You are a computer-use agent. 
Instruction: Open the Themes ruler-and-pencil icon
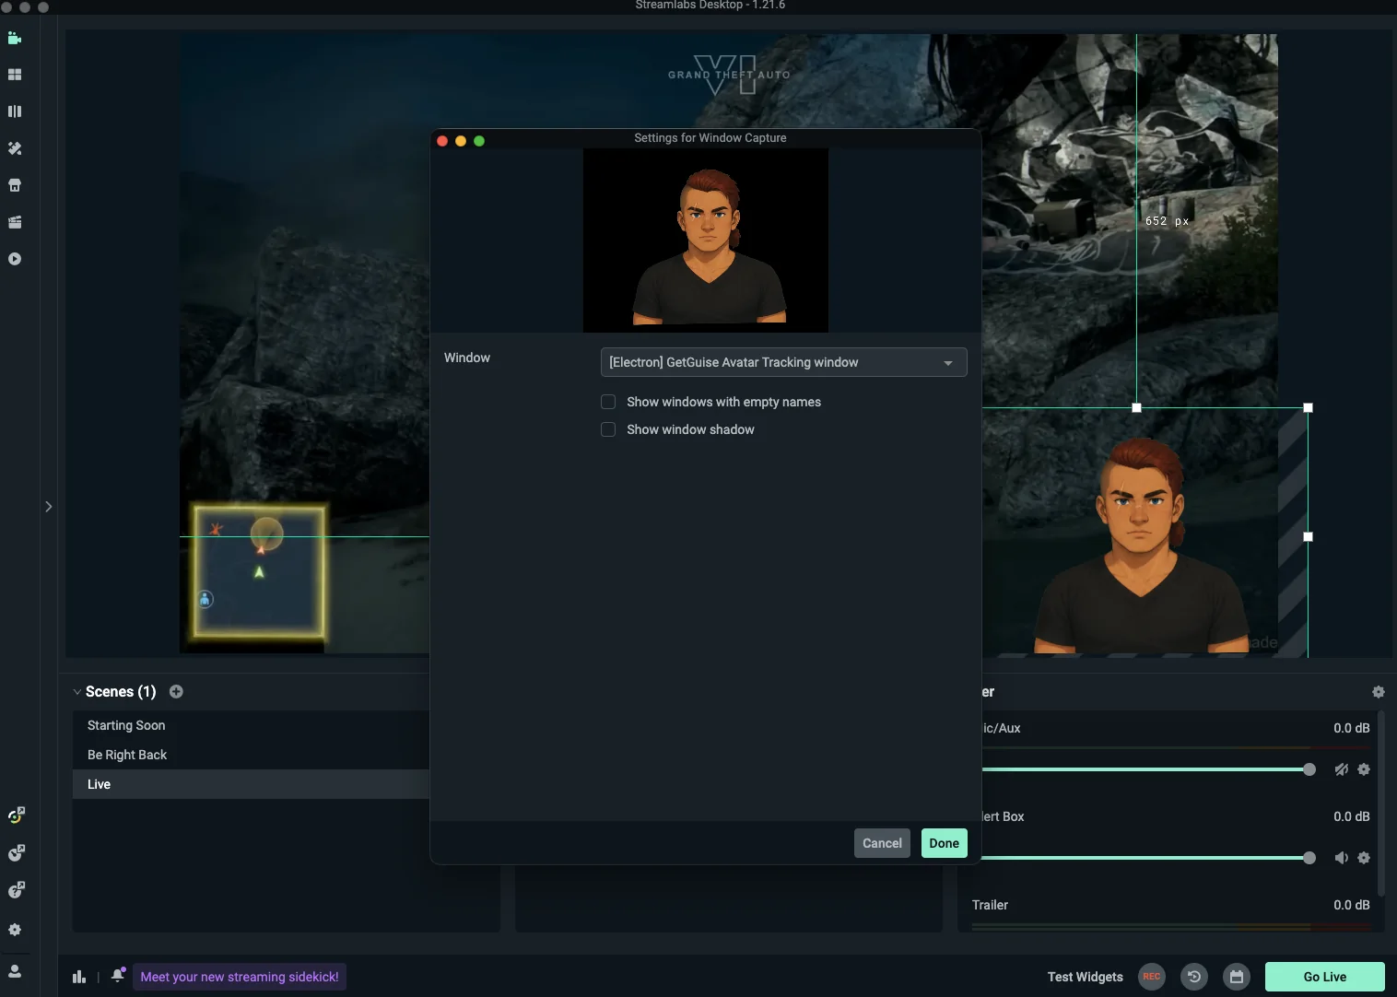click(x=15, y=148)
